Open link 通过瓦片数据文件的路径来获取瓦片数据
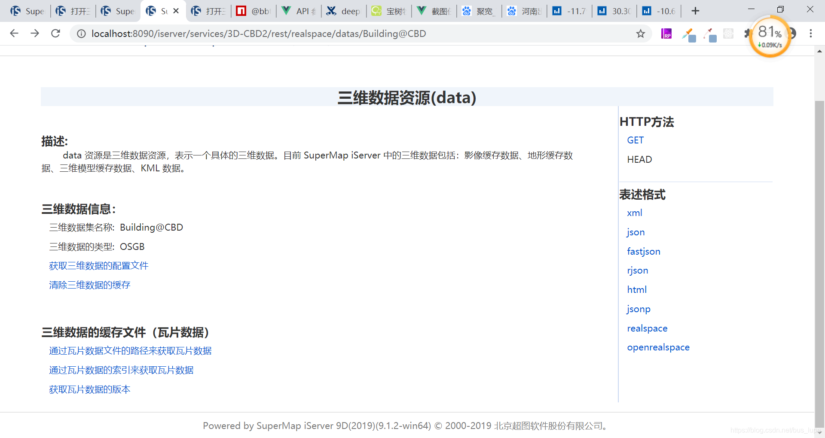The image size is (825, 438). coord(130,351)
